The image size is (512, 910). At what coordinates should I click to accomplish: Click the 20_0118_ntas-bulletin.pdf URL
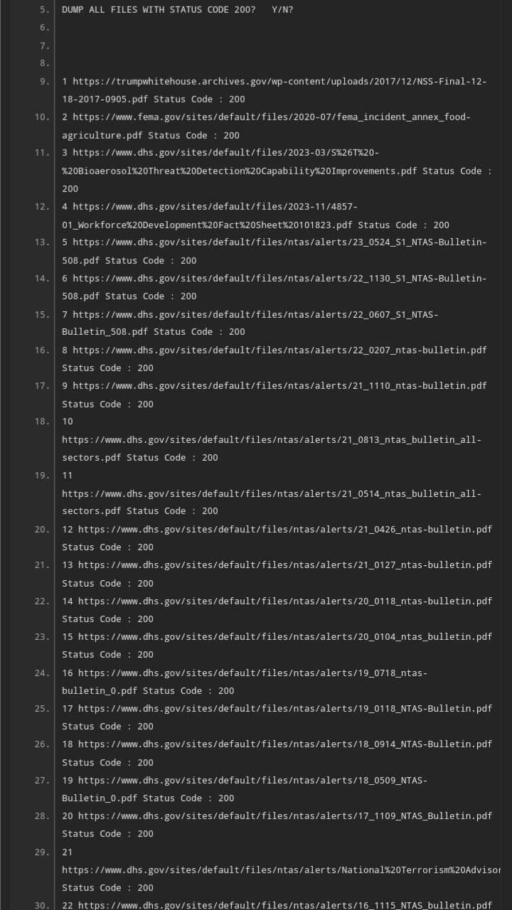pyautogui.click(x=284, y=601)
